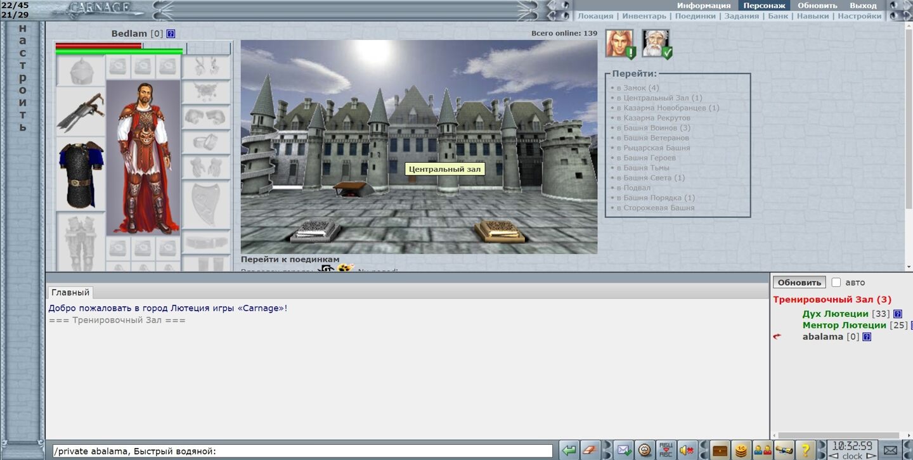
Task: Select the white-bearded mentor portrait
Action: [656, 44]
